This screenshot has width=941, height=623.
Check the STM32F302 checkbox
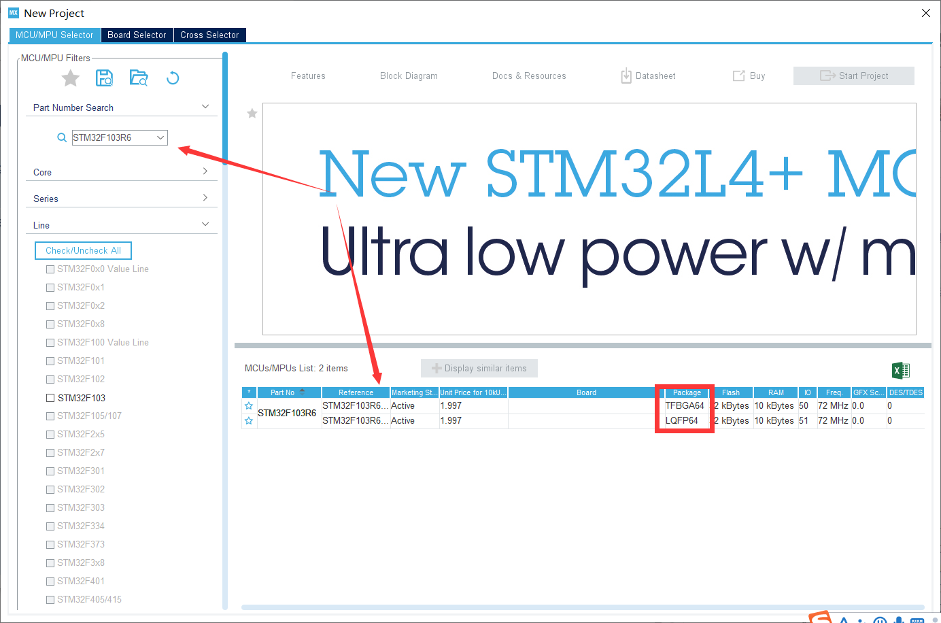point(50,490)
